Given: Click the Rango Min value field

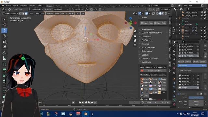Looking at the screenshot, I should [196, 101].
